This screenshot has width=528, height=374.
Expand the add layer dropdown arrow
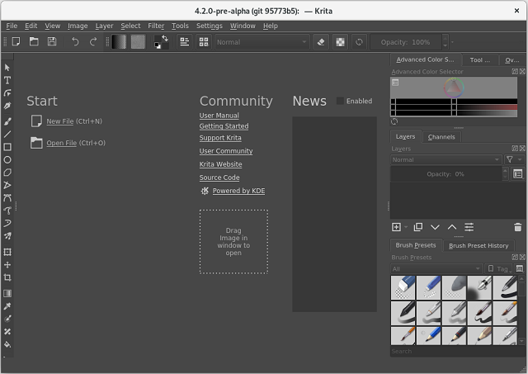tap(406, 227)
